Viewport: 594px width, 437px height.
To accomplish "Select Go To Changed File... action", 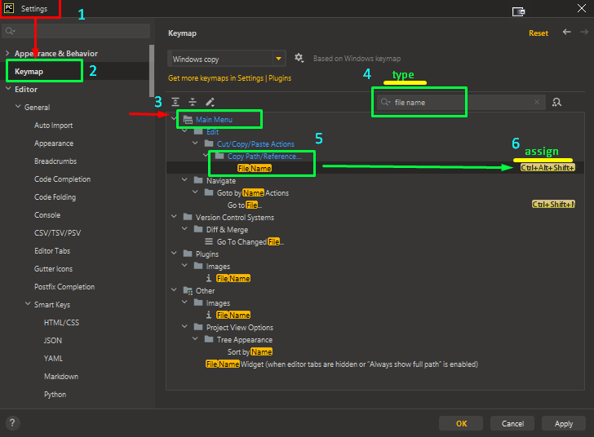I will 250,241.
